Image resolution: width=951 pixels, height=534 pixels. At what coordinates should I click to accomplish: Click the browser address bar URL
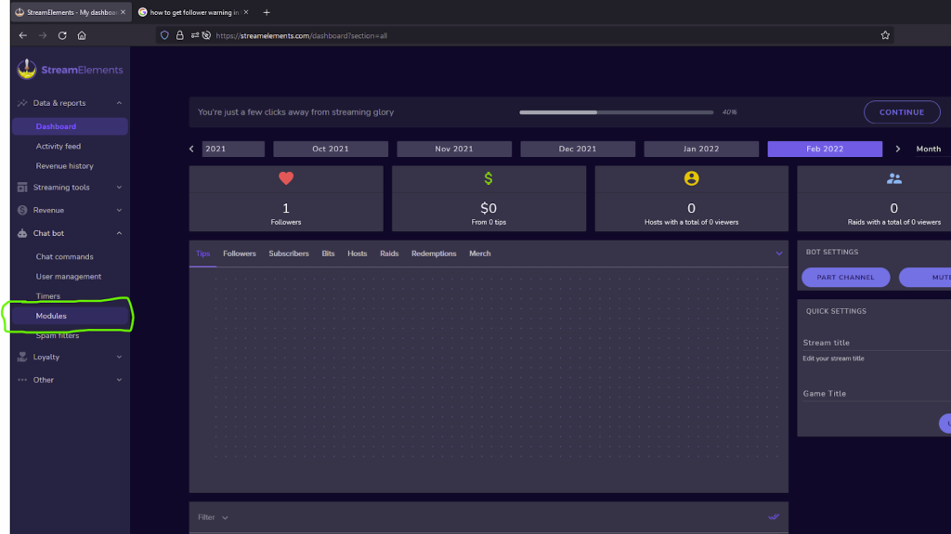tap(302, 36)
